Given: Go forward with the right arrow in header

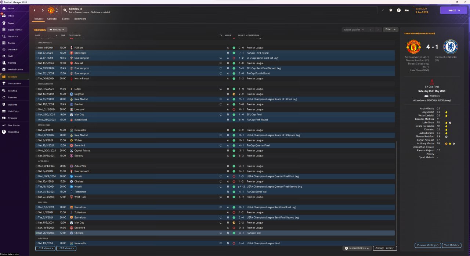Looking at the screenshot, I should pyautogui.click(x=43, y=10).
